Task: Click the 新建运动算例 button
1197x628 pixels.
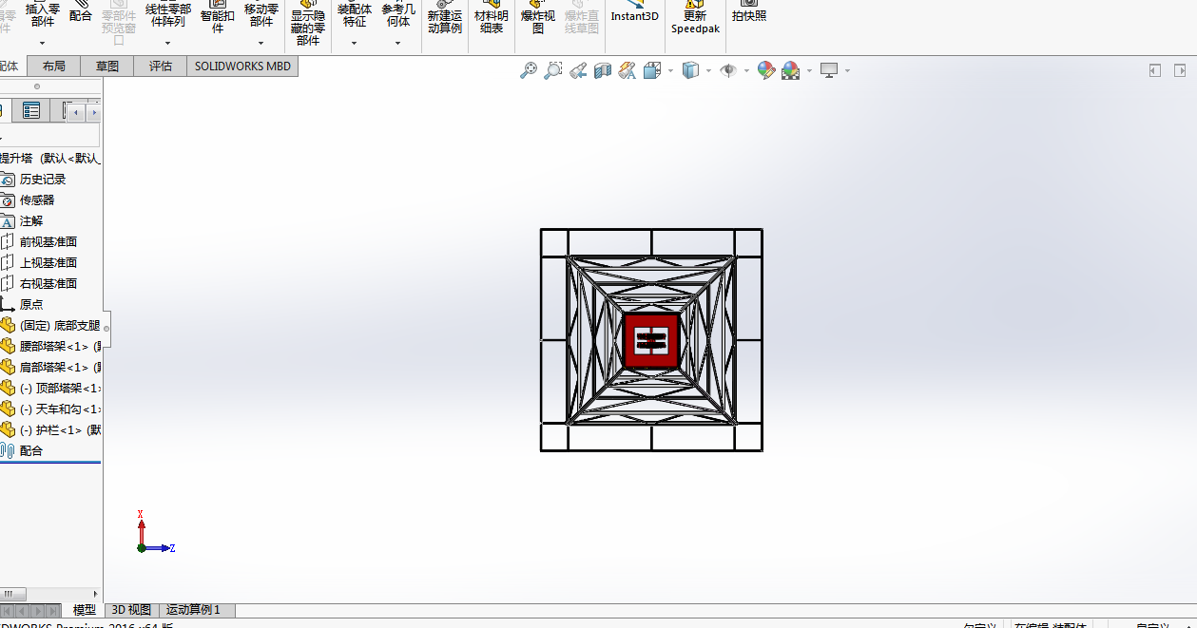Action: coord(444,16)
